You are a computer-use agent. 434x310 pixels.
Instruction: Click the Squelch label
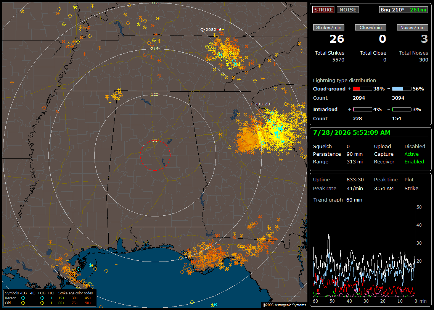coord(322,147)
